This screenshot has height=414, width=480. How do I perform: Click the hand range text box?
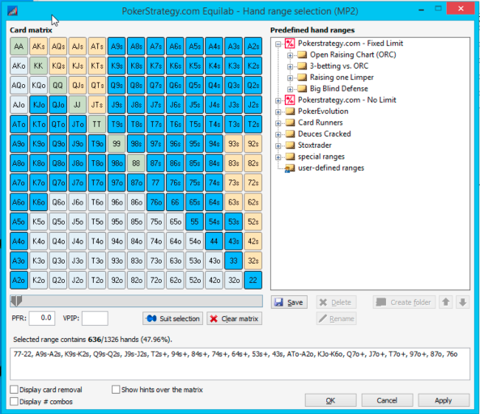[x=240, y=364]
